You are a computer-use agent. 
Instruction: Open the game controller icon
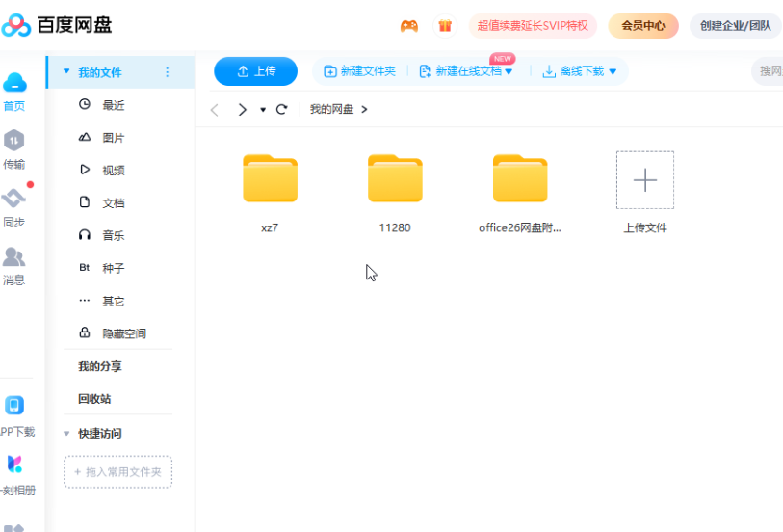point(409,25)
